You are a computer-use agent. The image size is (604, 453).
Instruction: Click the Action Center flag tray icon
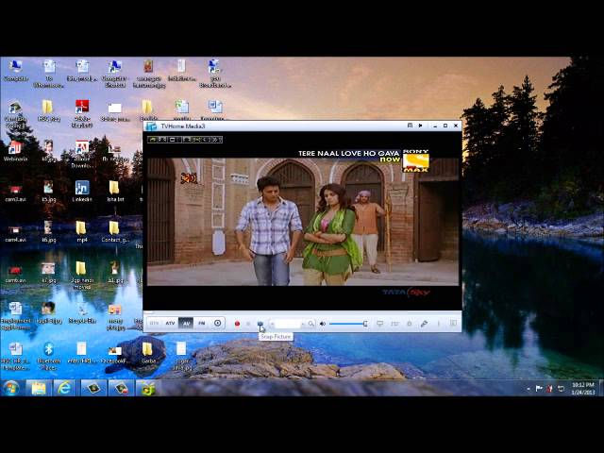pos(539,389)
